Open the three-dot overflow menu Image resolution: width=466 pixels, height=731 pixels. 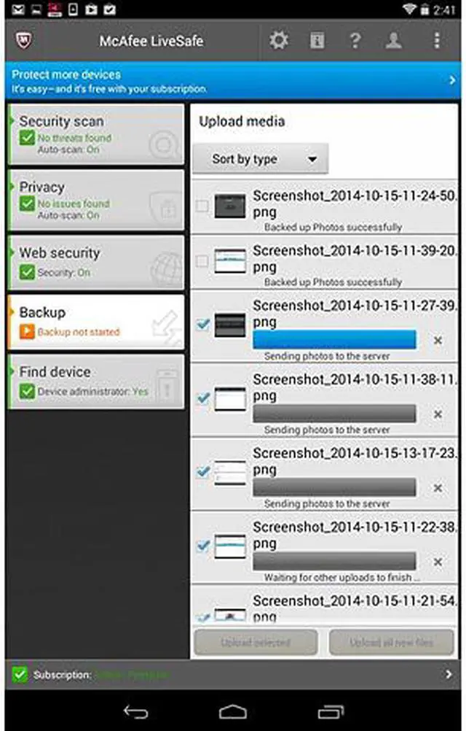(x=437, y=41)
